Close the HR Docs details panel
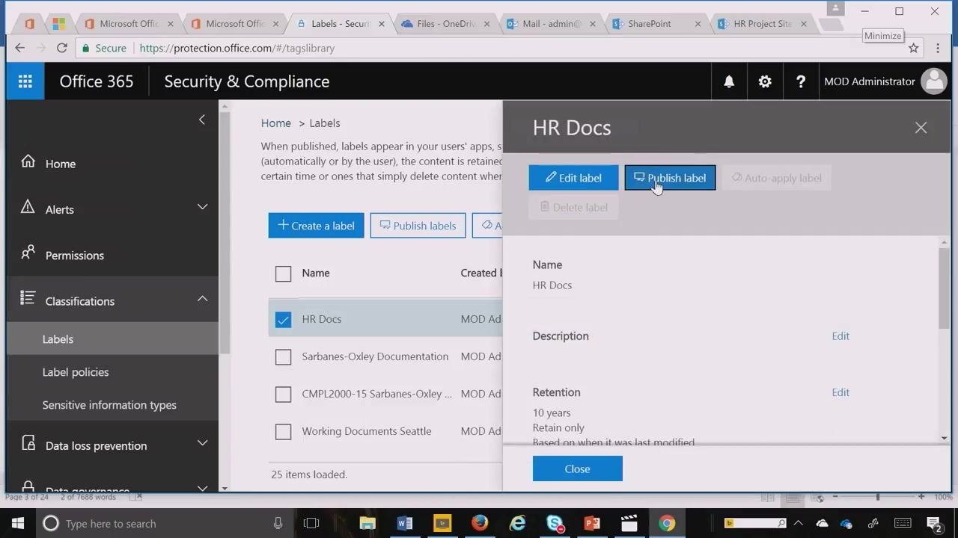 (x=921, y=128)
